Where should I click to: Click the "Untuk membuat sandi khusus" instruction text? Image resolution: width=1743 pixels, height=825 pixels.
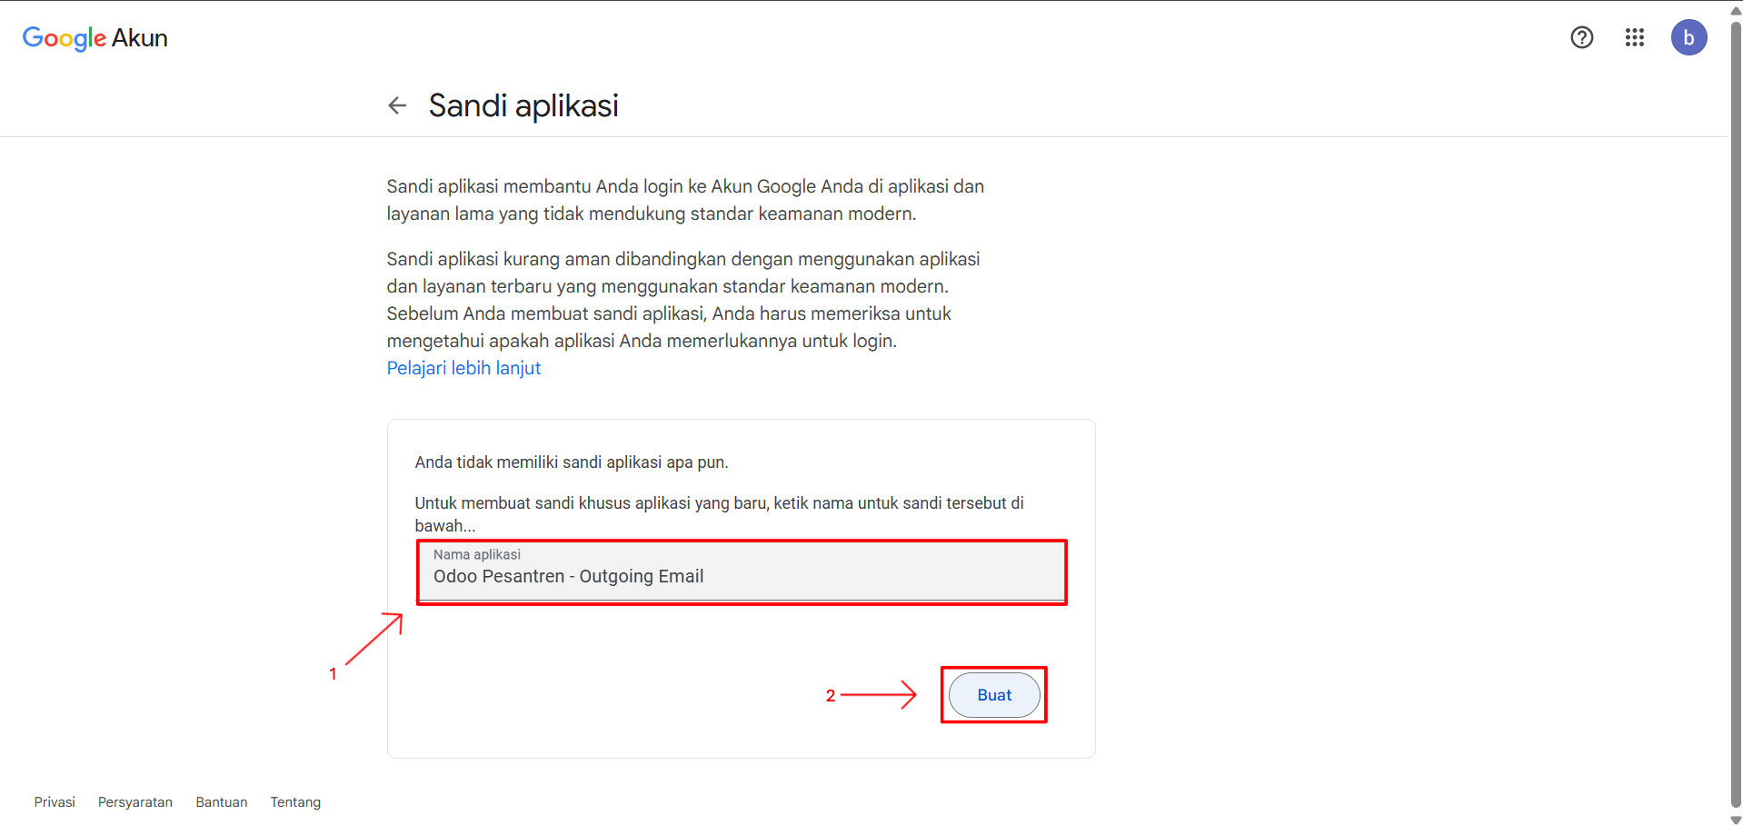click(x=718, y=503)
